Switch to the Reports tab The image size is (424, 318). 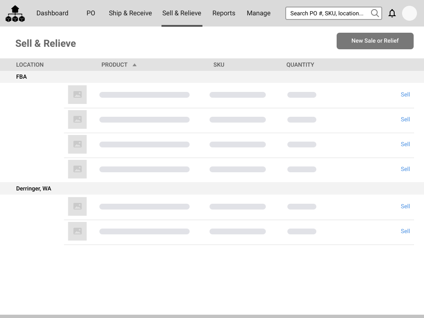click(x=224, y=13)
